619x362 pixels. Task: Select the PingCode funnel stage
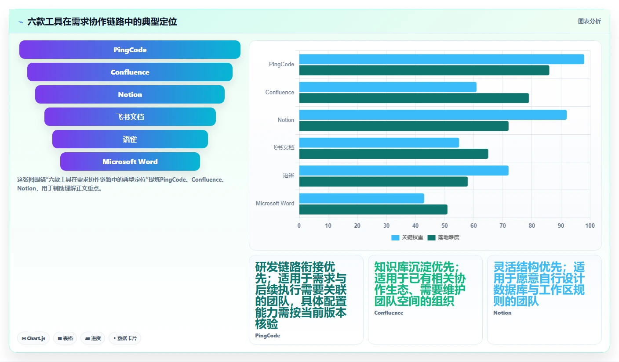130,50
